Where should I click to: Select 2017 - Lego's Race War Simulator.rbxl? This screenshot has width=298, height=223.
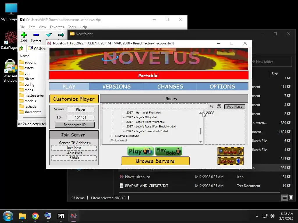click(151, 127)
